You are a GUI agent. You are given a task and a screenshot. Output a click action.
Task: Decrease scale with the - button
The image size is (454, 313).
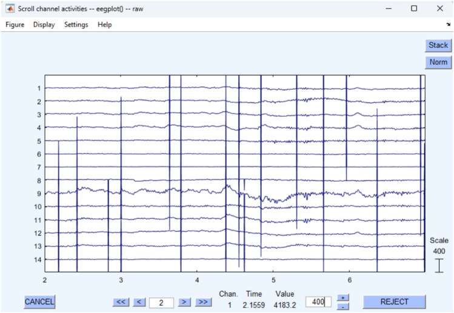343,306
